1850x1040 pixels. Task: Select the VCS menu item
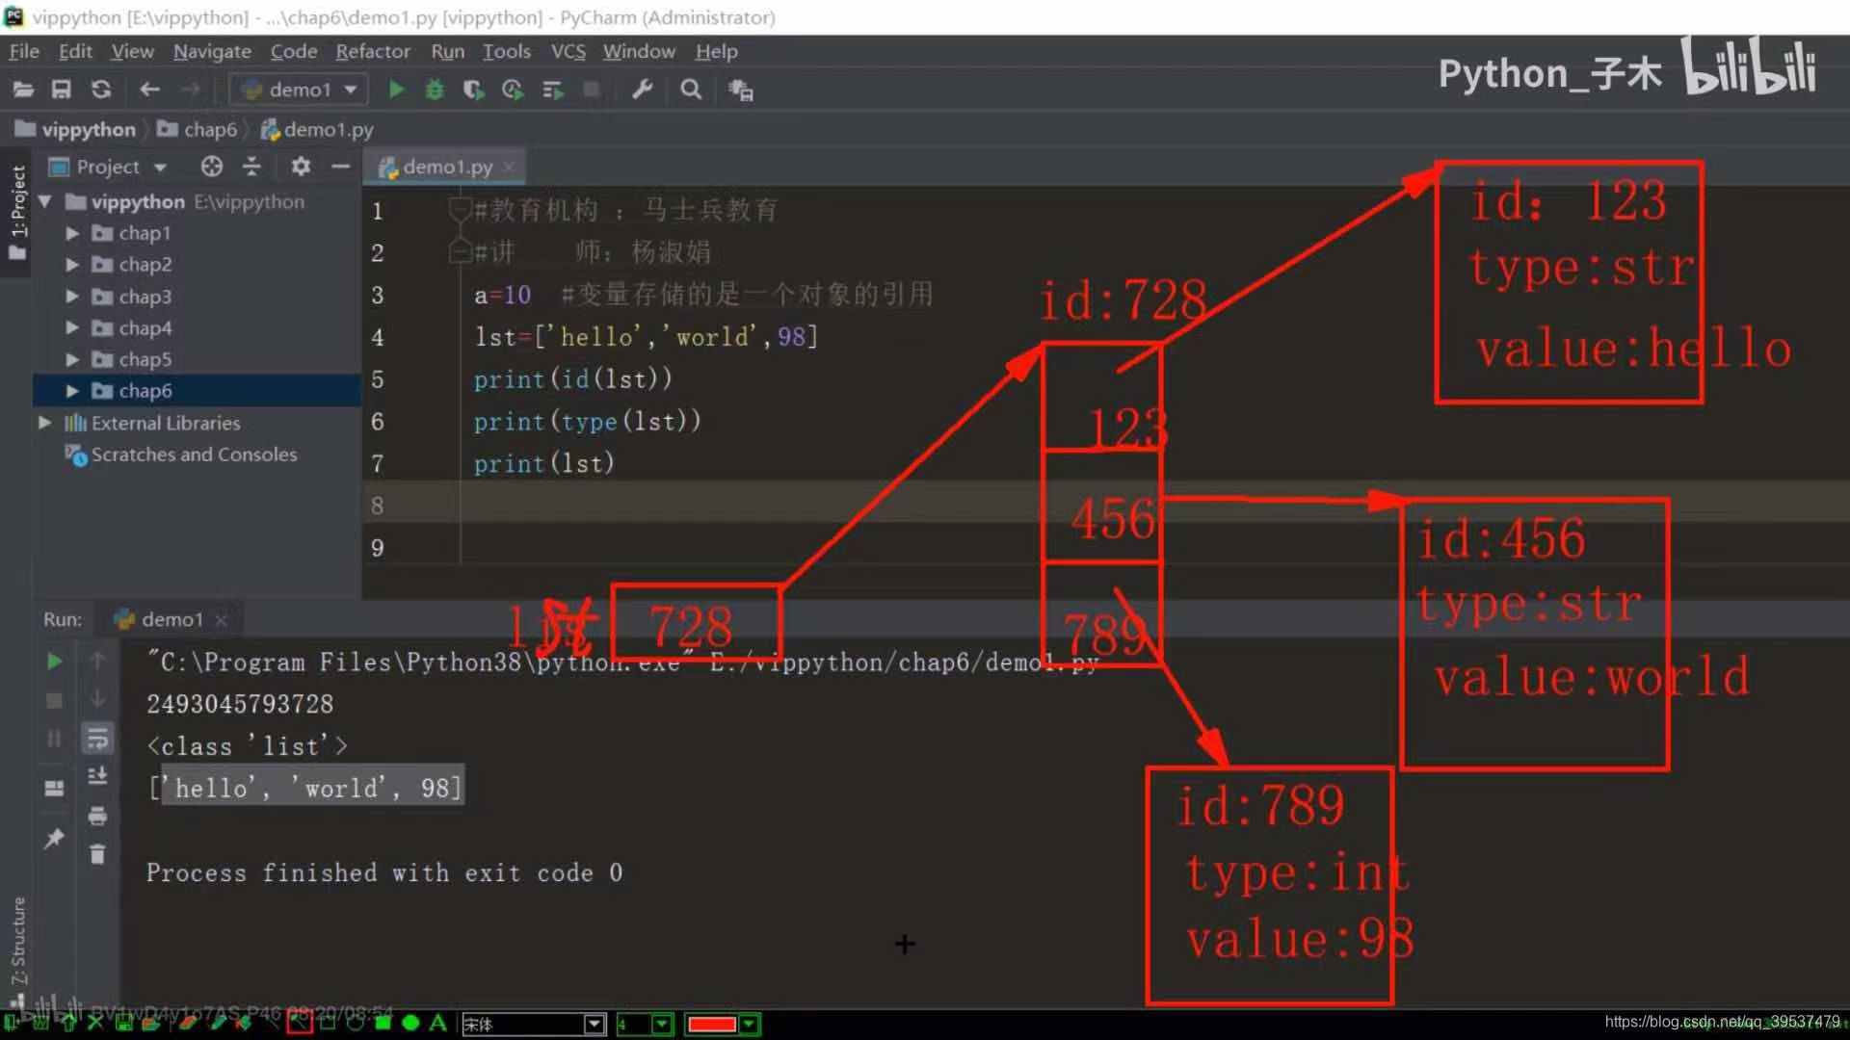(566, 51)
